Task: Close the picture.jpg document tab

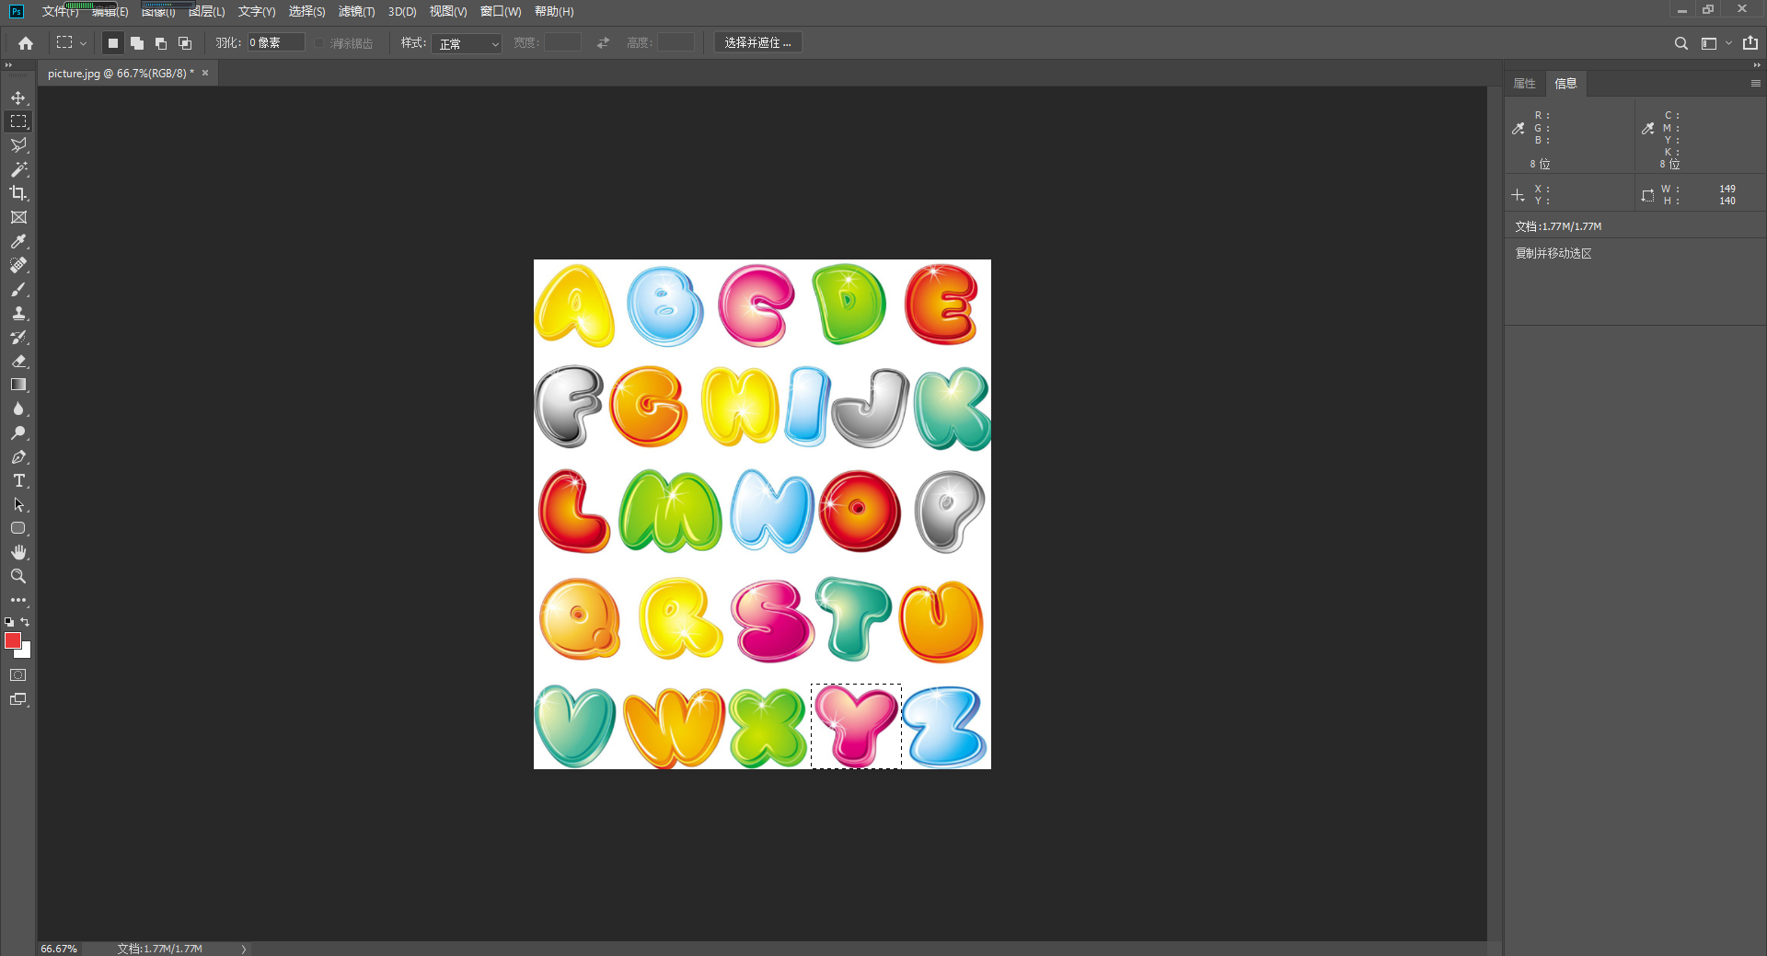Action: [205, 74]
